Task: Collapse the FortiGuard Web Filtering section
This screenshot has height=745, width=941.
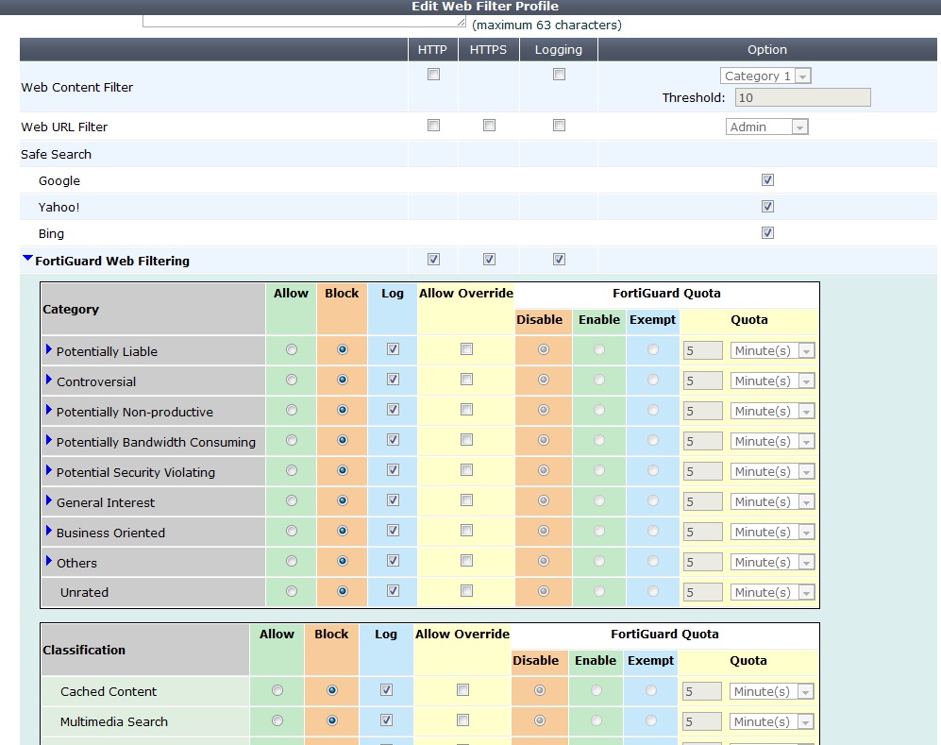Action: [x=27, y=259]
